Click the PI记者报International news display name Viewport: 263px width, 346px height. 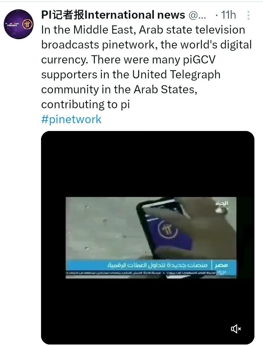click(x=113, y=15)
